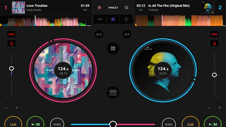Click the deck 2 remaining time 02:12
226x127 pixels.
(141, 6)
